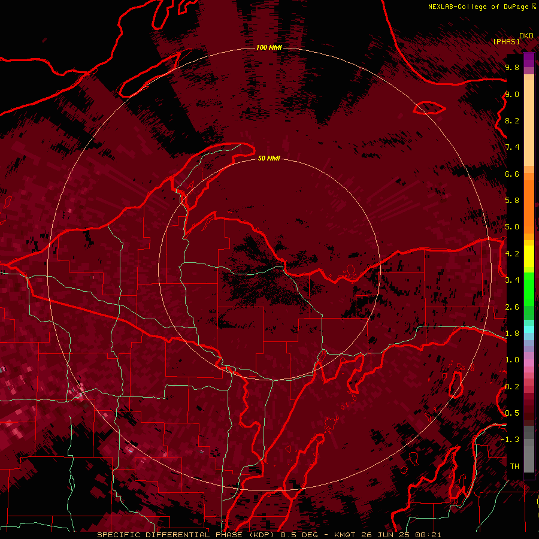Pick the green band on the color bar
The width and height of the screenshot is (539, 539).
(x=529, y=289)
